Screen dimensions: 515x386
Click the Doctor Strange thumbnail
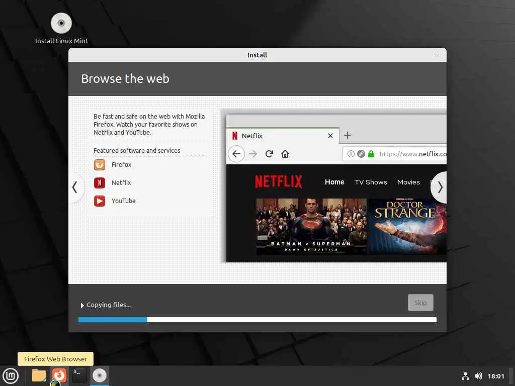tap(407, 227)
